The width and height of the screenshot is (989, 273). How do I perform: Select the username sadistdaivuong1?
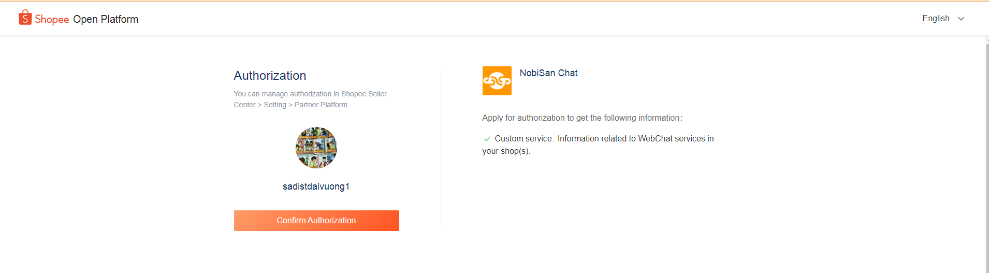(x=316, y=186)
